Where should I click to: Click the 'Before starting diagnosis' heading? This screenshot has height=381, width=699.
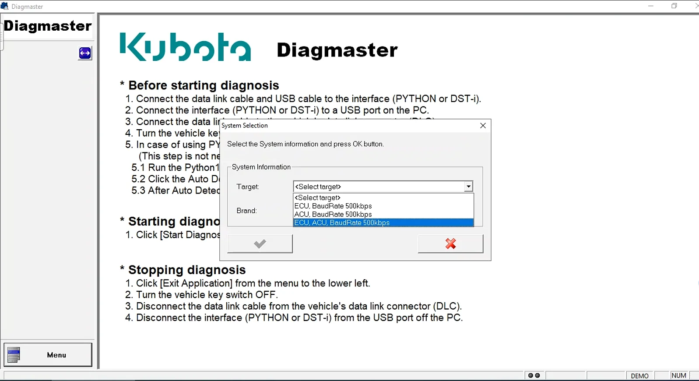click(x=204, y=85)
